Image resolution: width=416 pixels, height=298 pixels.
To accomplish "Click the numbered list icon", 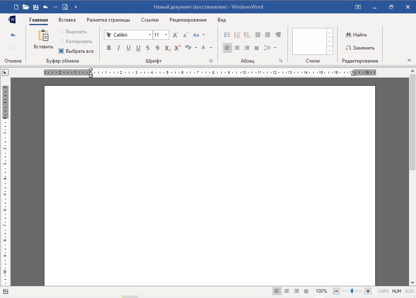I will (237, 35).
